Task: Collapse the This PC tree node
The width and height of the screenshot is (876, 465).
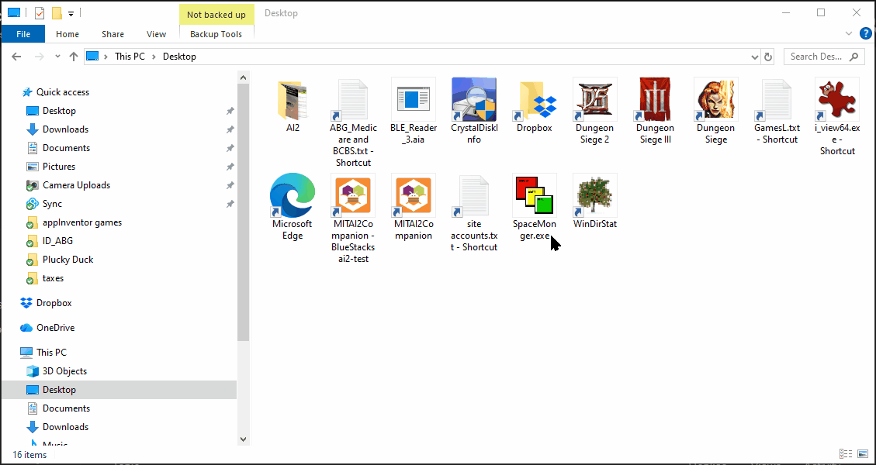Action: [13, 353]
